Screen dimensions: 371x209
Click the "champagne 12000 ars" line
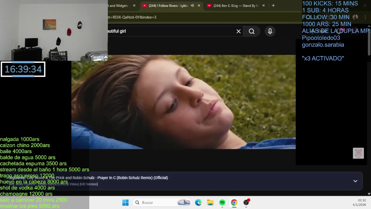click(x=26, y=194)
